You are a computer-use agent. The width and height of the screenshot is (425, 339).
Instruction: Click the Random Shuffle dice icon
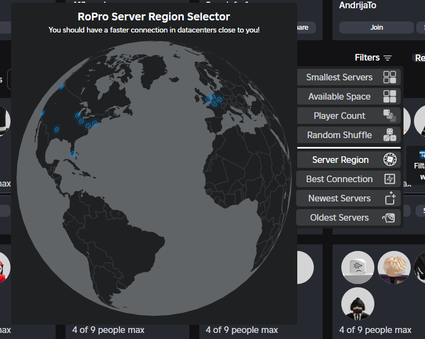(390, 135)
